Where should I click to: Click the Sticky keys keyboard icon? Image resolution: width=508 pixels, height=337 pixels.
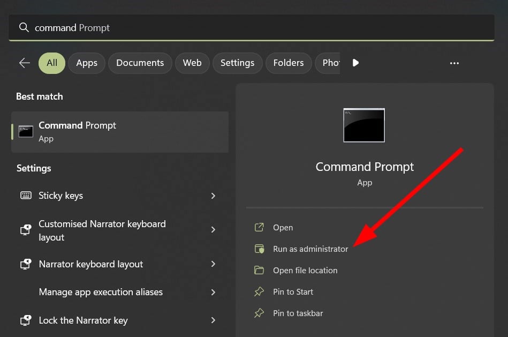tap(26, 196)
